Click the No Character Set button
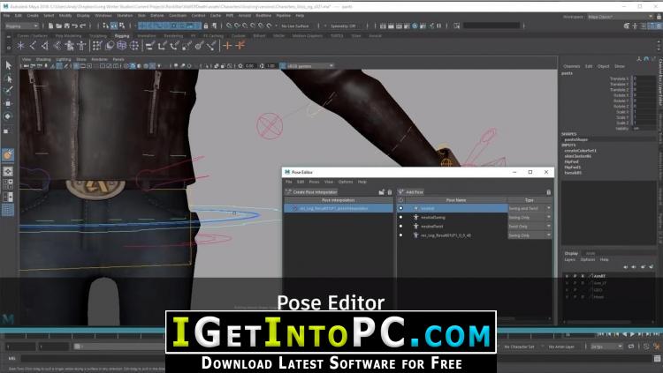Viewport: 663px width, 373px height. pos(519,347)
